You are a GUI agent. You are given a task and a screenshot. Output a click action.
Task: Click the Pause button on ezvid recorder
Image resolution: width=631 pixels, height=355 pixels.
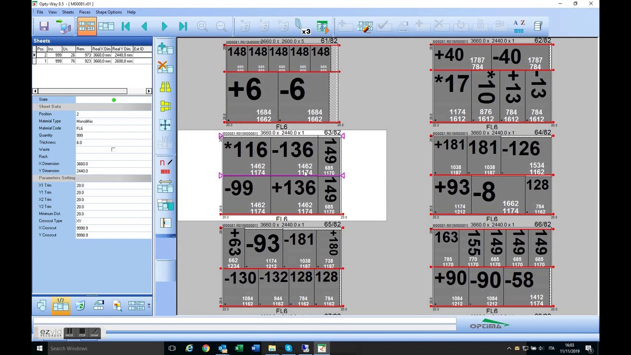click(x=70, y=333)
